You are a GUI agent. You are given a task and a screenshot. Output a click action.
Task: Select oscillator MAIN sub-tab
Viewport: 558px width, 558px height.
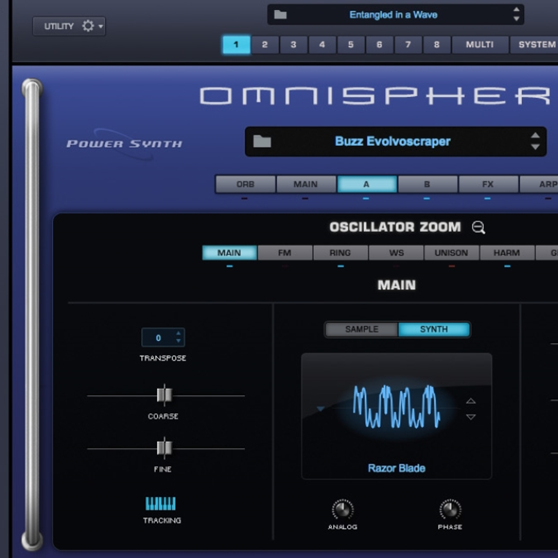(229, 252)
